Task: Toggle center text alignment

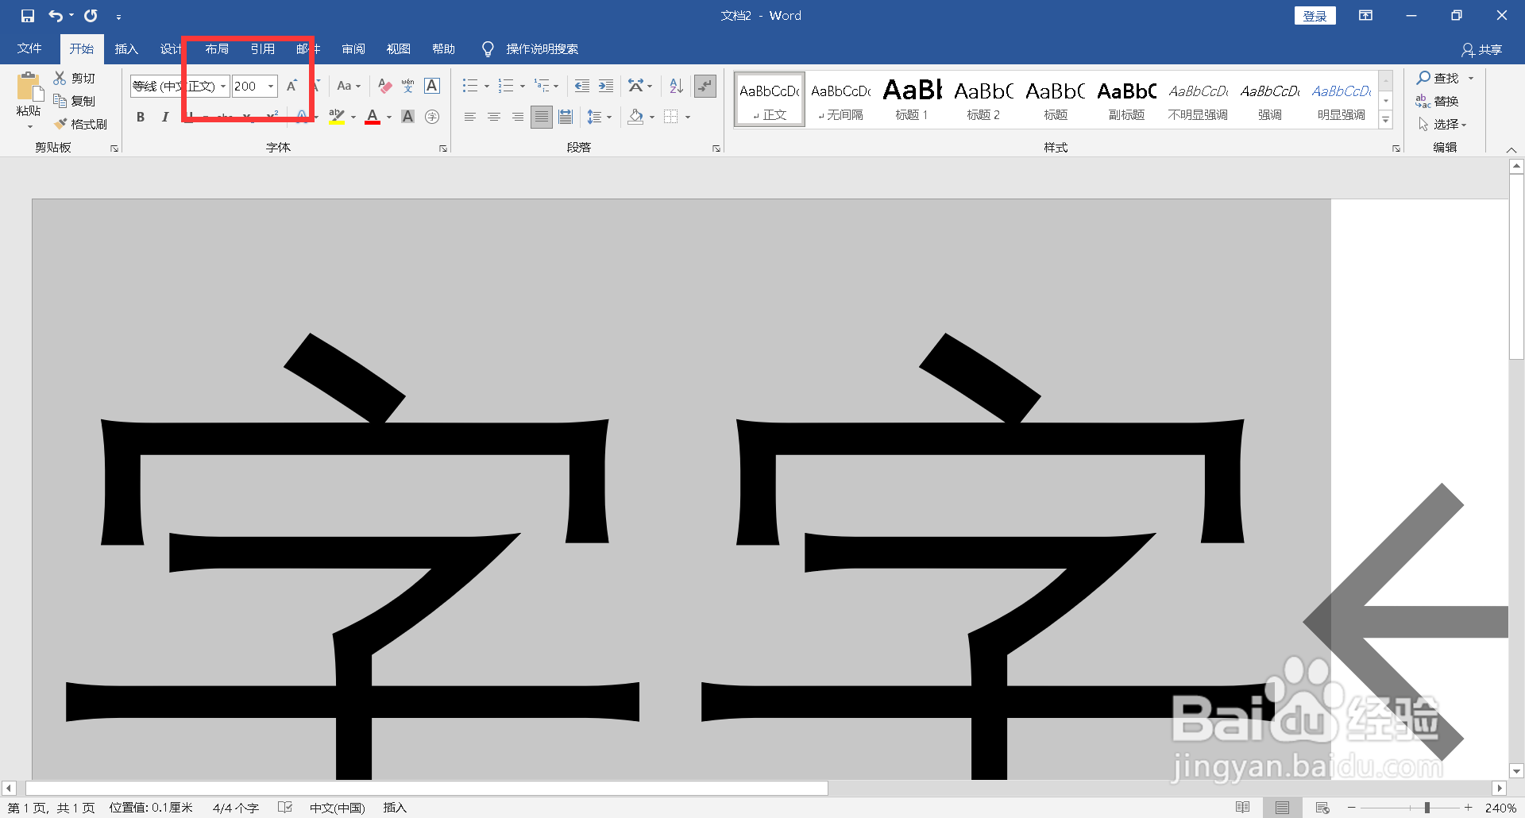Action: tap(494, 117)
